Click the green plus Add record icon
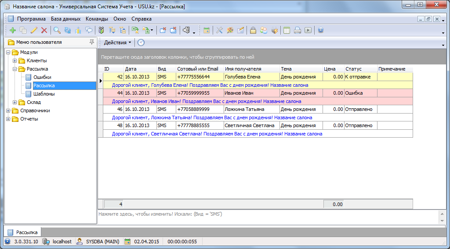The height and width of the screenshot is (249, 450). [12, 30]
